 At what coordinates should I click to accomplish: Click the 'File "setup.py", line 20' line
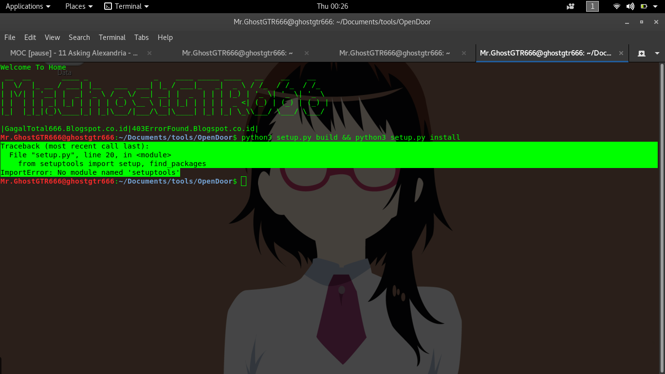pos(90,155)
